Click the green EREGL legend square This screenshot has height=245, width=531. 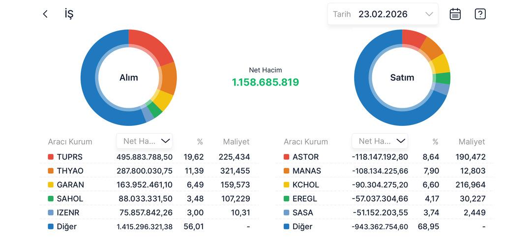click(x=286, y=199)
